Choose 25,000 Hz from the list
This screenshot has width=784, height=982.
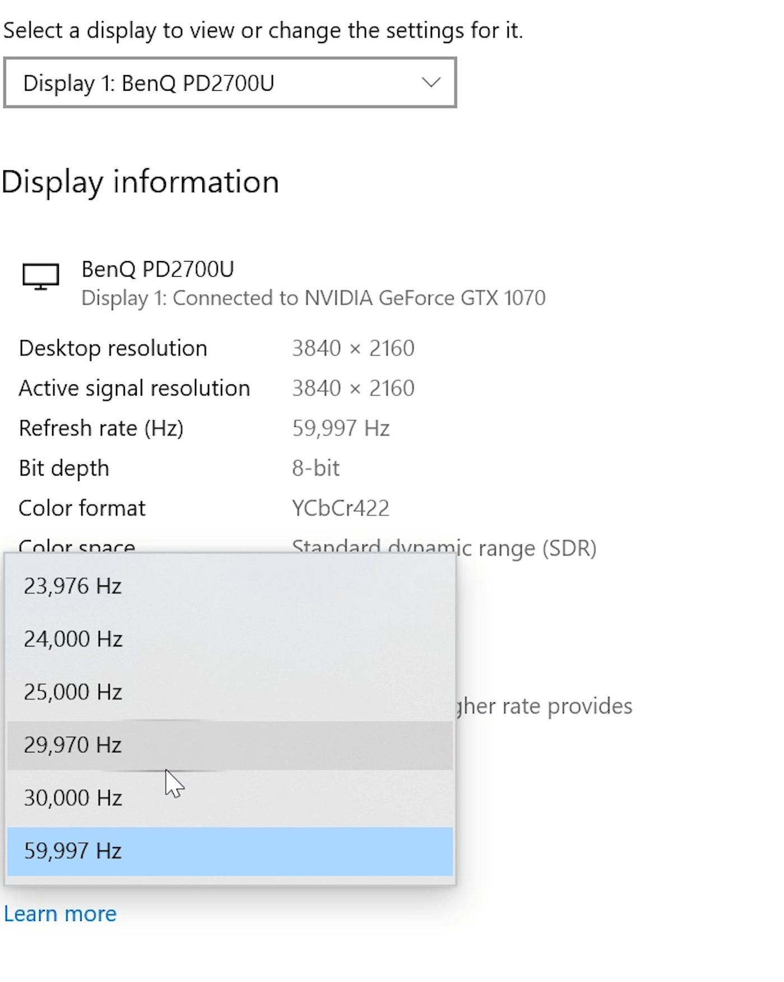(230, 692)
